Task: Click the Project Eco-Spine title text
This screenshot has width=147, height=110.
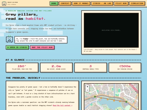Action: (x=13, y=2)
